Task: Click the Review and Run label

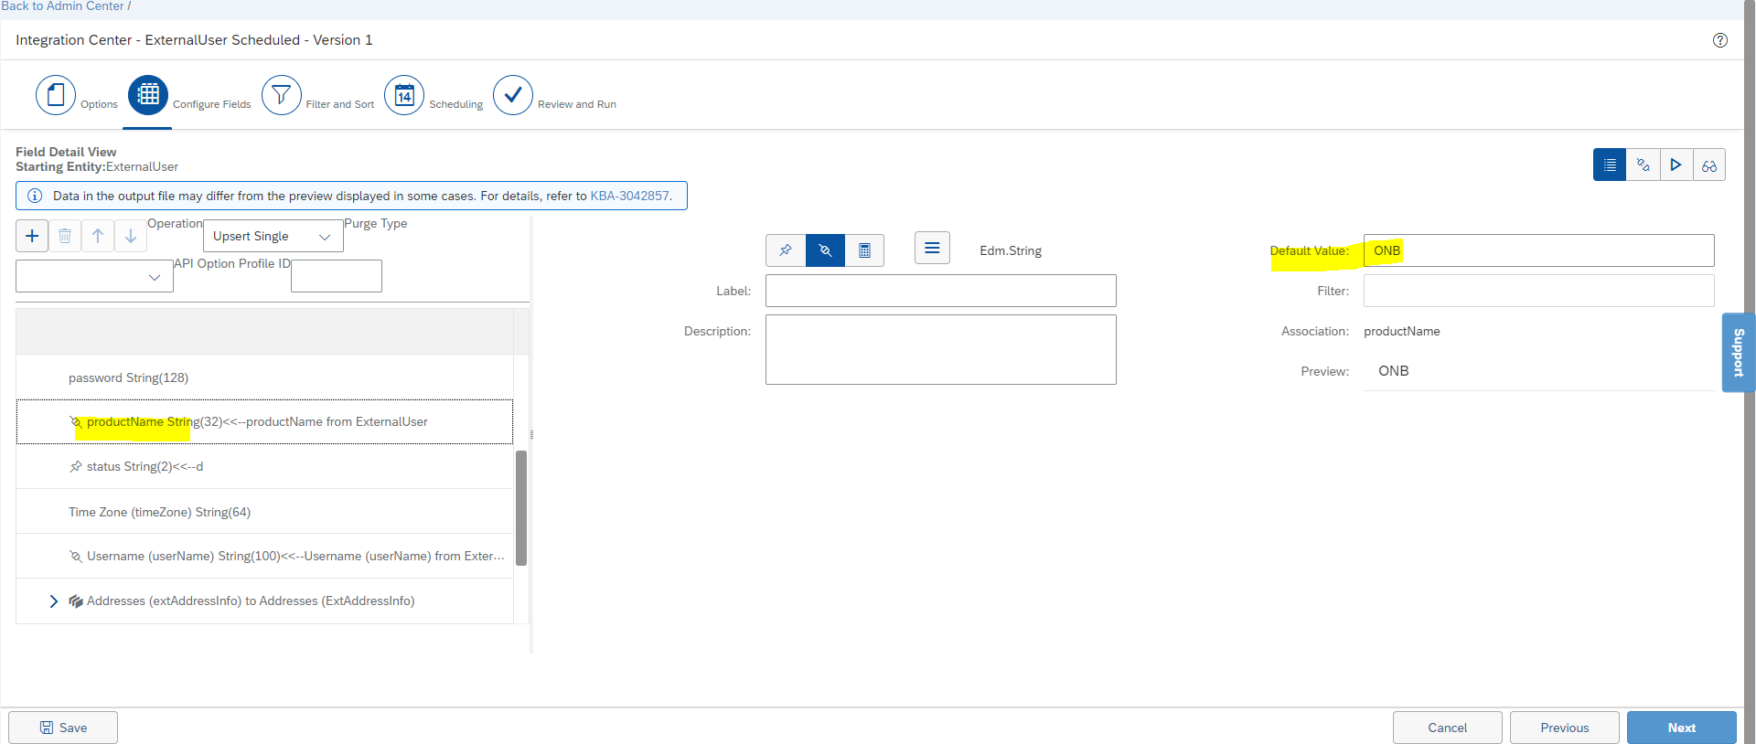Action: pos(576,104)
